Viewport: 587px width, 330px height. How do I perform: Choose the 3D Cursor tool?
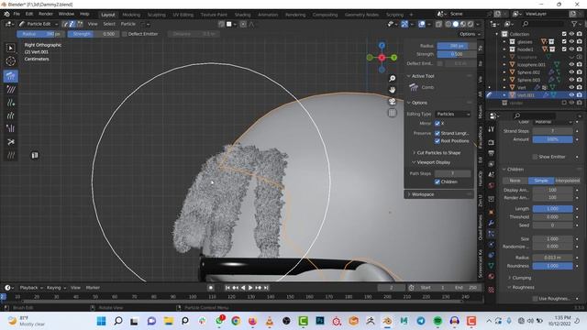(10, 61)
